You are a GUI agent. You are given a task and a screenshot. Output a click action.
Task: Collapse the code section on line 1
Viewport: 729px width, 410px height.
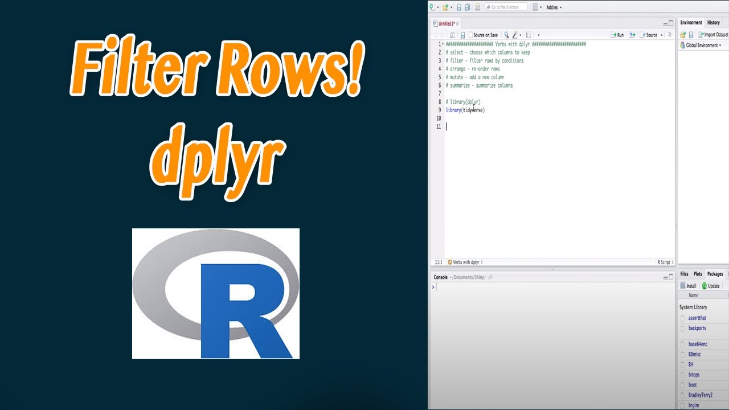(443, 44)
